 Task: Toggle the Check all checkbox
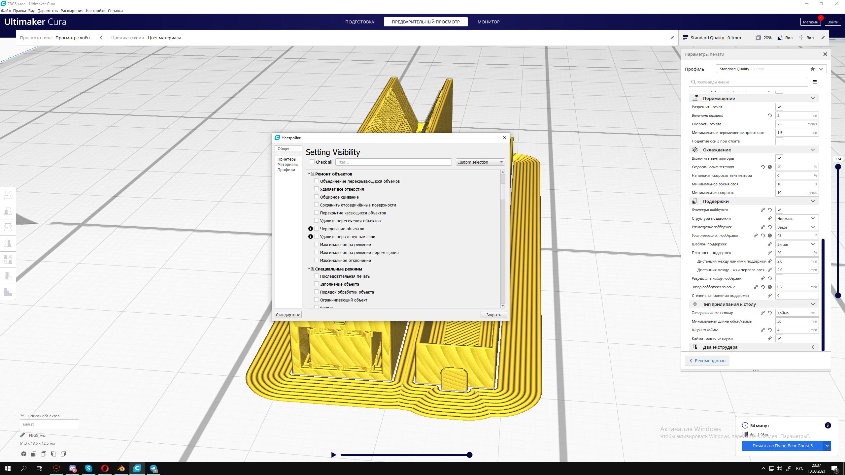[312, 162]
